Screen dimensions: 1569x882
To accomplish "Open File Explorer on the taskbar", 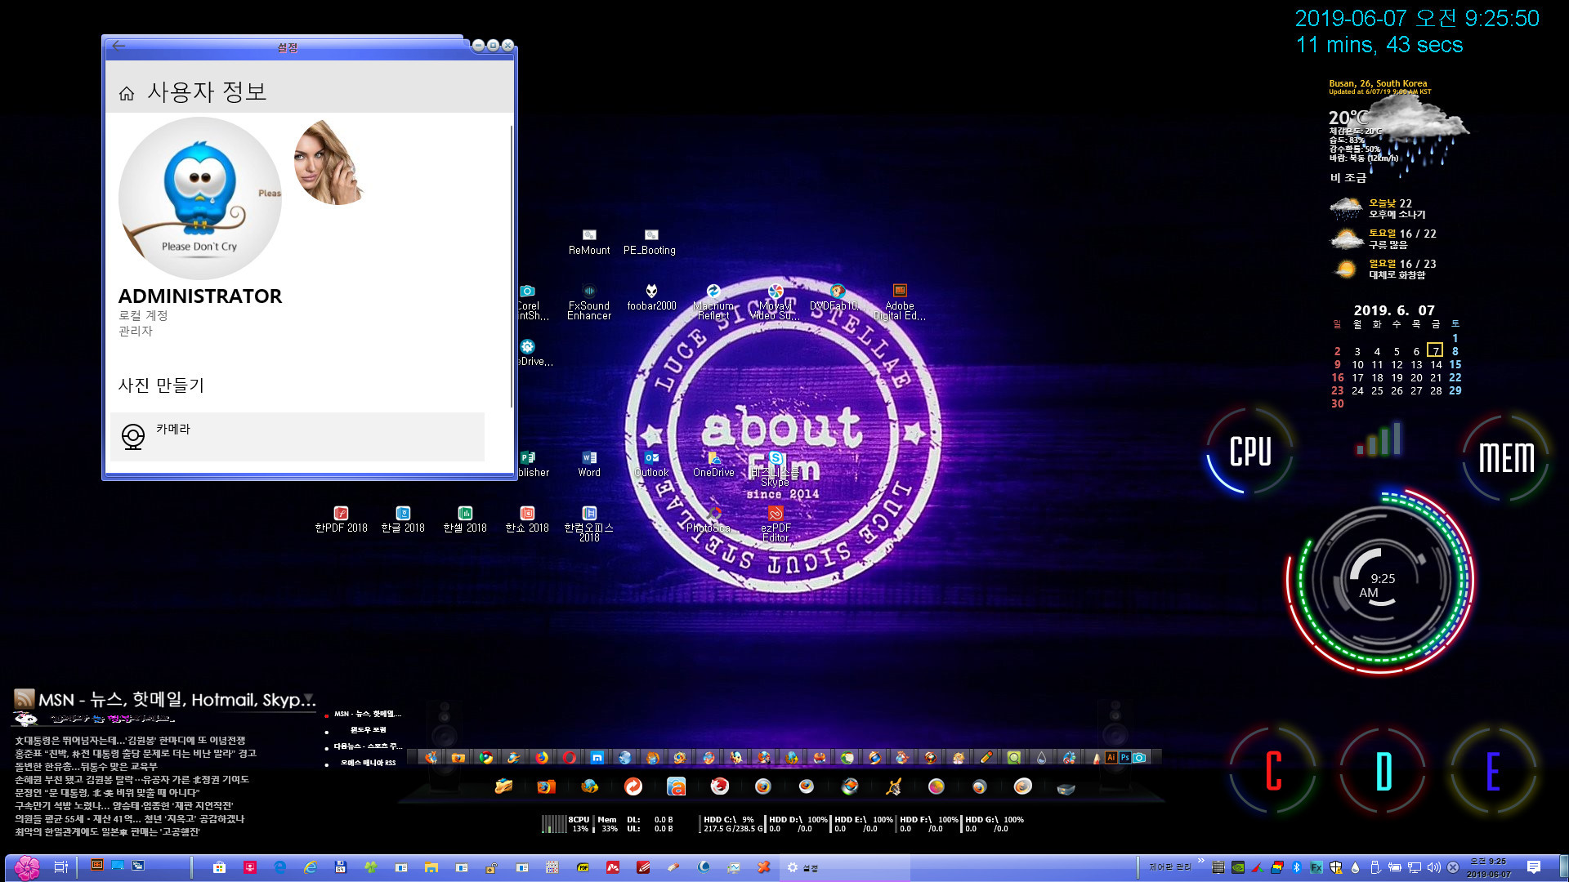I will [431, 867].
